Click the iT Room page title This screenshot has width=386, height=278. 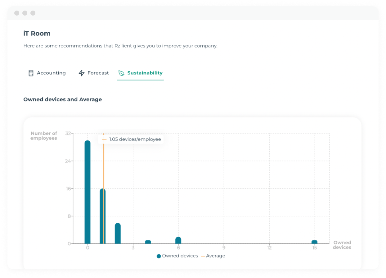tap(37, 33)
